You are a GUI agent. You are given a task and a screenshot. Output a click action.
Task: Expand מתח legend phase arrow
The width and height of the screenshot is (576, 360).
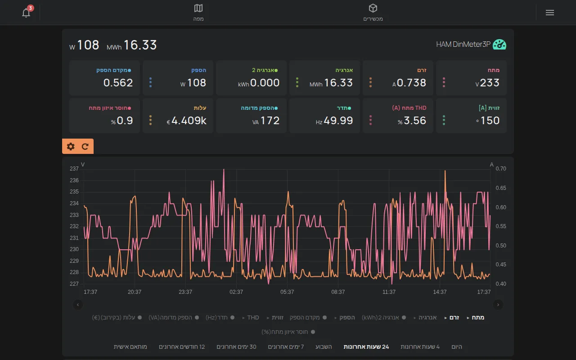[x=468, y=318]
